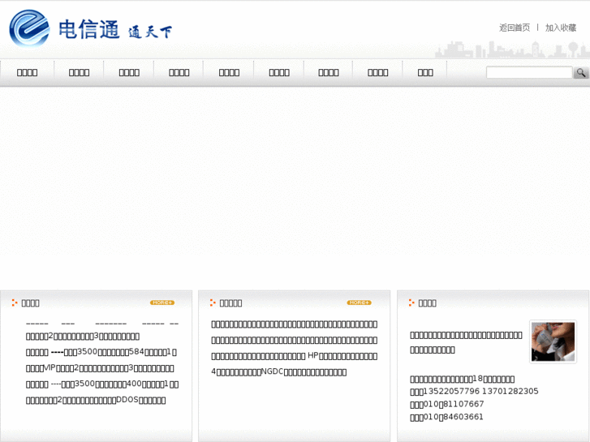Screen dimensions: 590x442
Task: Click the blue swirl company logo
Action: click(x=29, y=28)
